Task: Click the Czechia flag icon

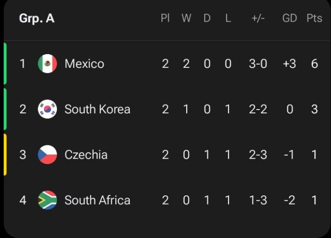Action: [47, 155]
